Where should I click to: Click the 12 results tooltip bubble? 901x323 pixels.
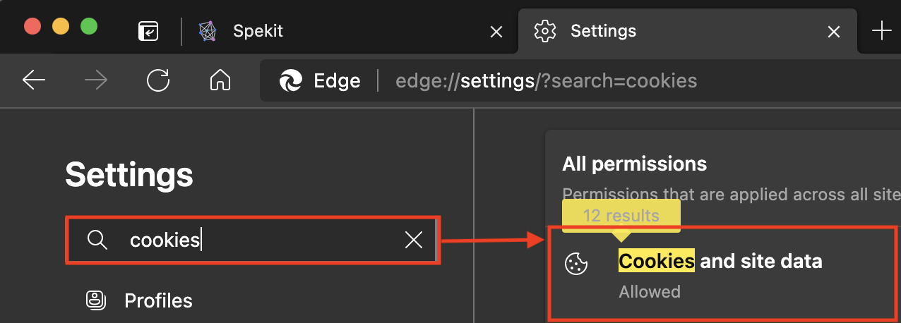621,216
